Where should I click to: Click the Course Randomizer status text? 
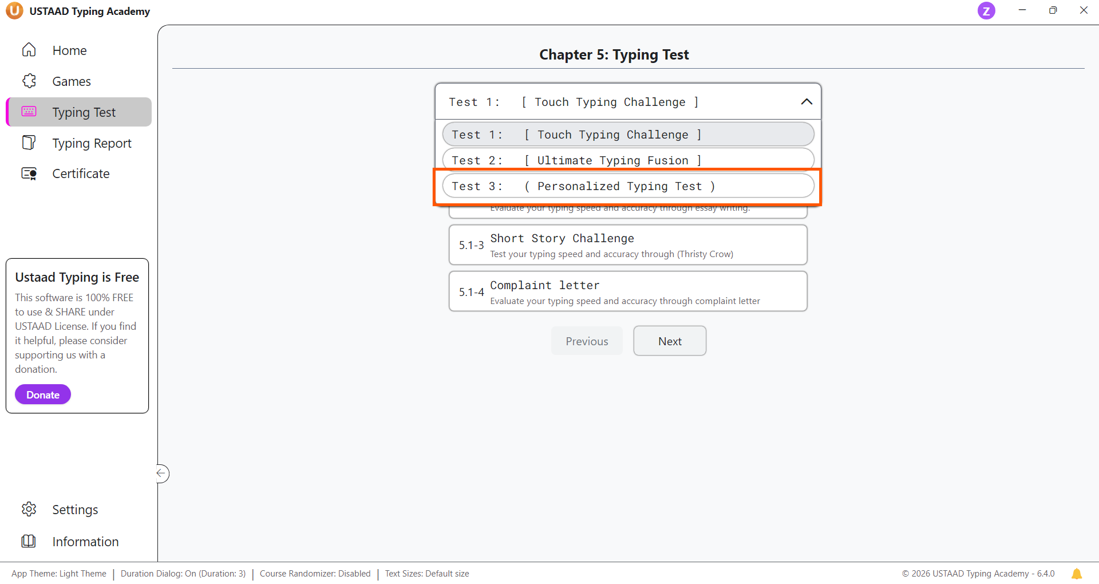(315, 574)
